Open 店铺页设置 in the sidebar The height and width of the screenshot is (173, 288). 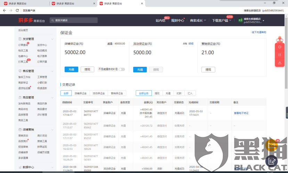(x=43, y=152)
